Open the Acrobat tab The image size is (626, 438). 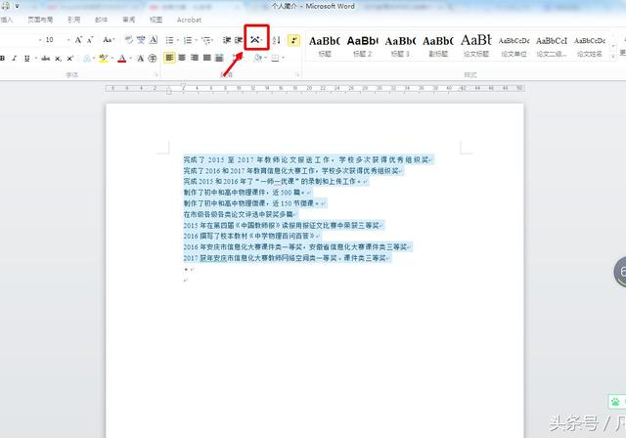pyautogui.click(x=189, y=20)
